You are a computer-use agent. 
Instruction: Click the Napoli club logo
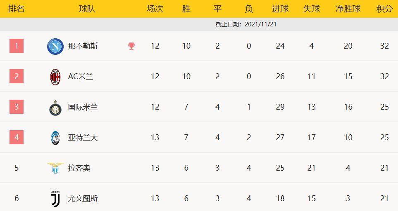(x=55, y=46)
